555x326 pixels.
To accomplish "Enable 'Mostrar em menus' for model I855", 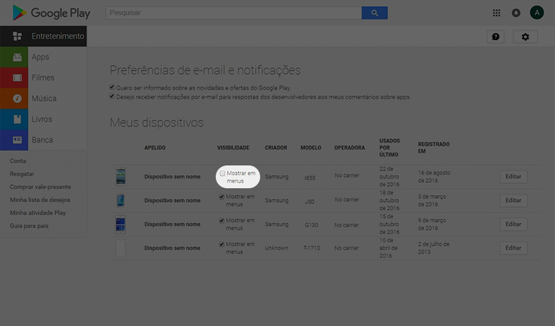I will pos(222,173).
